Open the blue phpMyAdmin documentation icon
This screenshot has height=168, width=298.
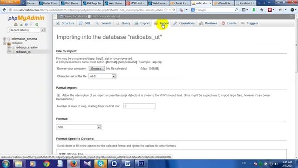26,25
